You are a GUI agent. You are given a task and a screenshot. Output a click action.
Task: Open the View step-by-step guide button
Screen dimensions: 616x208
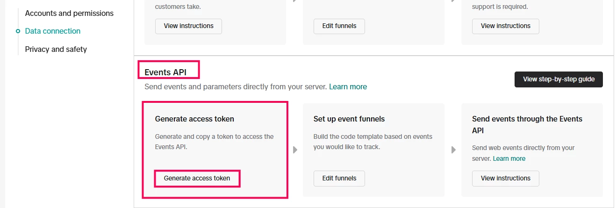559,79
